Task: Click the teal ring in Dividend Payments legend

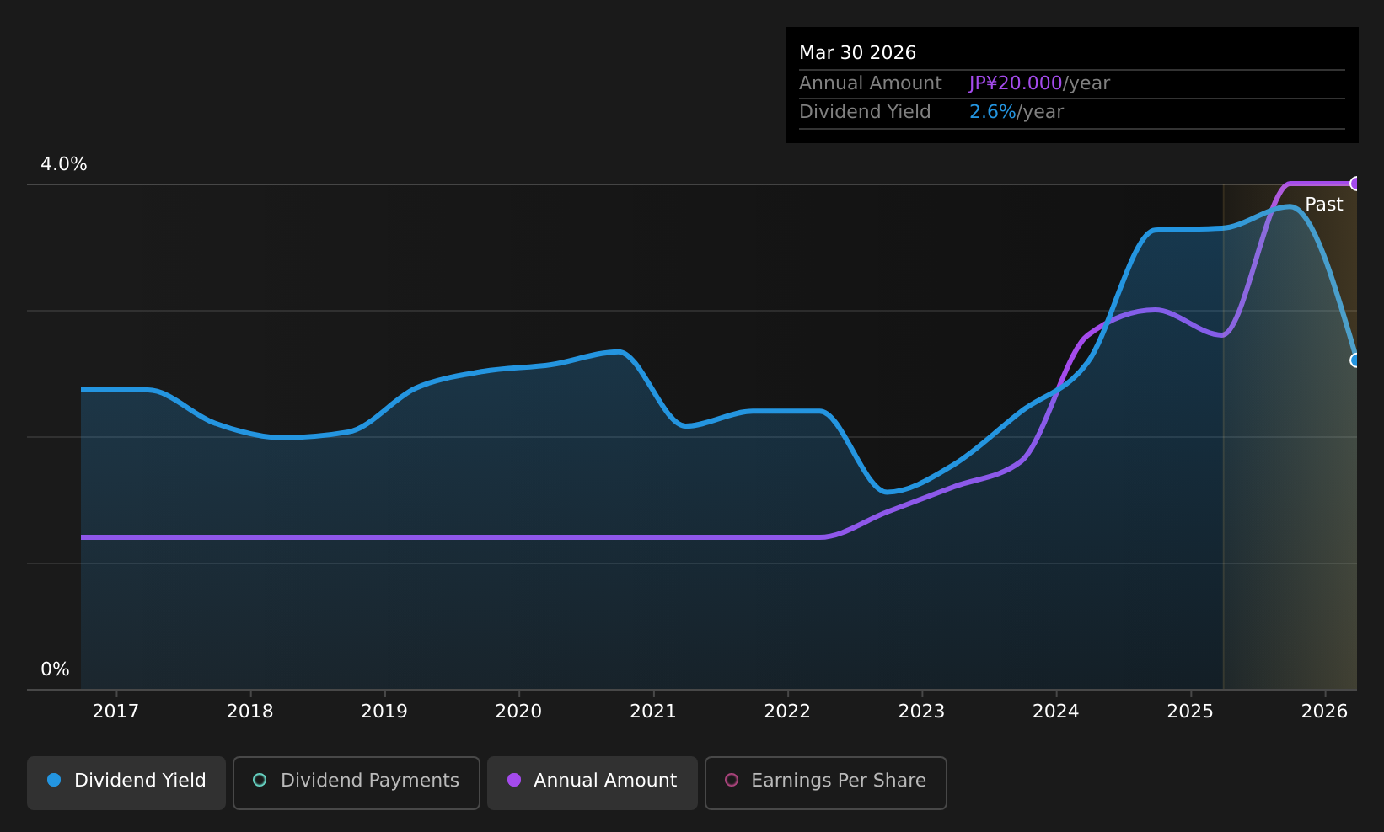Action: (260, 780)
